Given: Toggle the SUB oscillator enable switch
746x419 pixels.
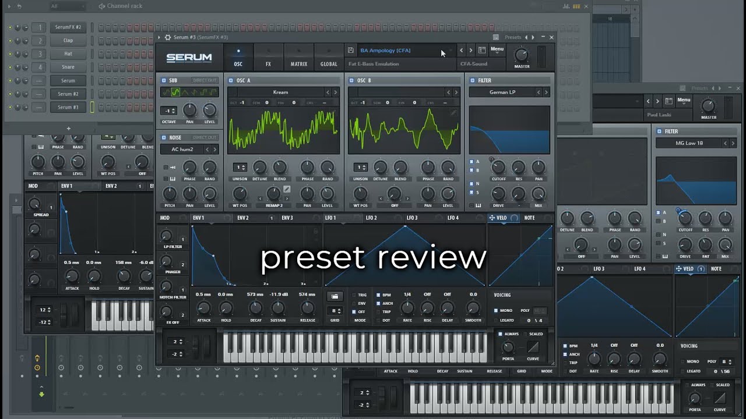Looking at the screenshot, I should 164,80.
